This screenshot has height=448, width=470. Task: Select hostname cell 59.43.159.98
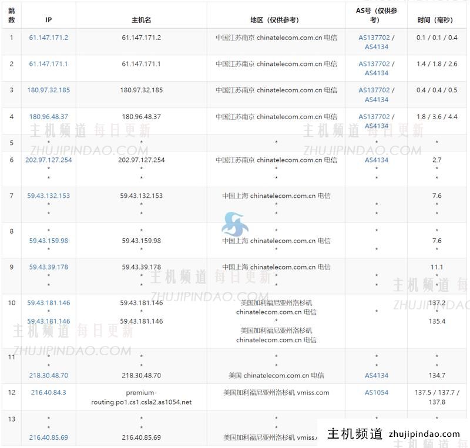coord(141,241)
